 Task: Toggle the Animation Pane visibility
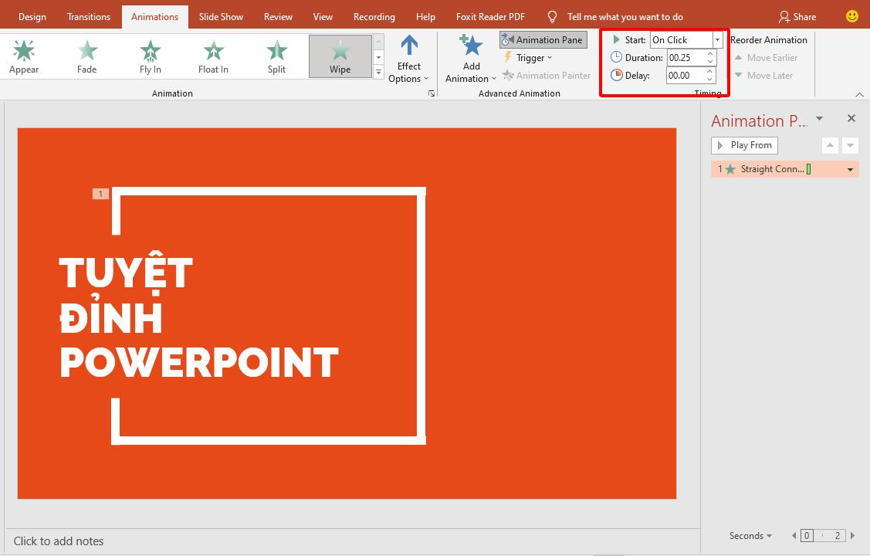pos(543,39)
